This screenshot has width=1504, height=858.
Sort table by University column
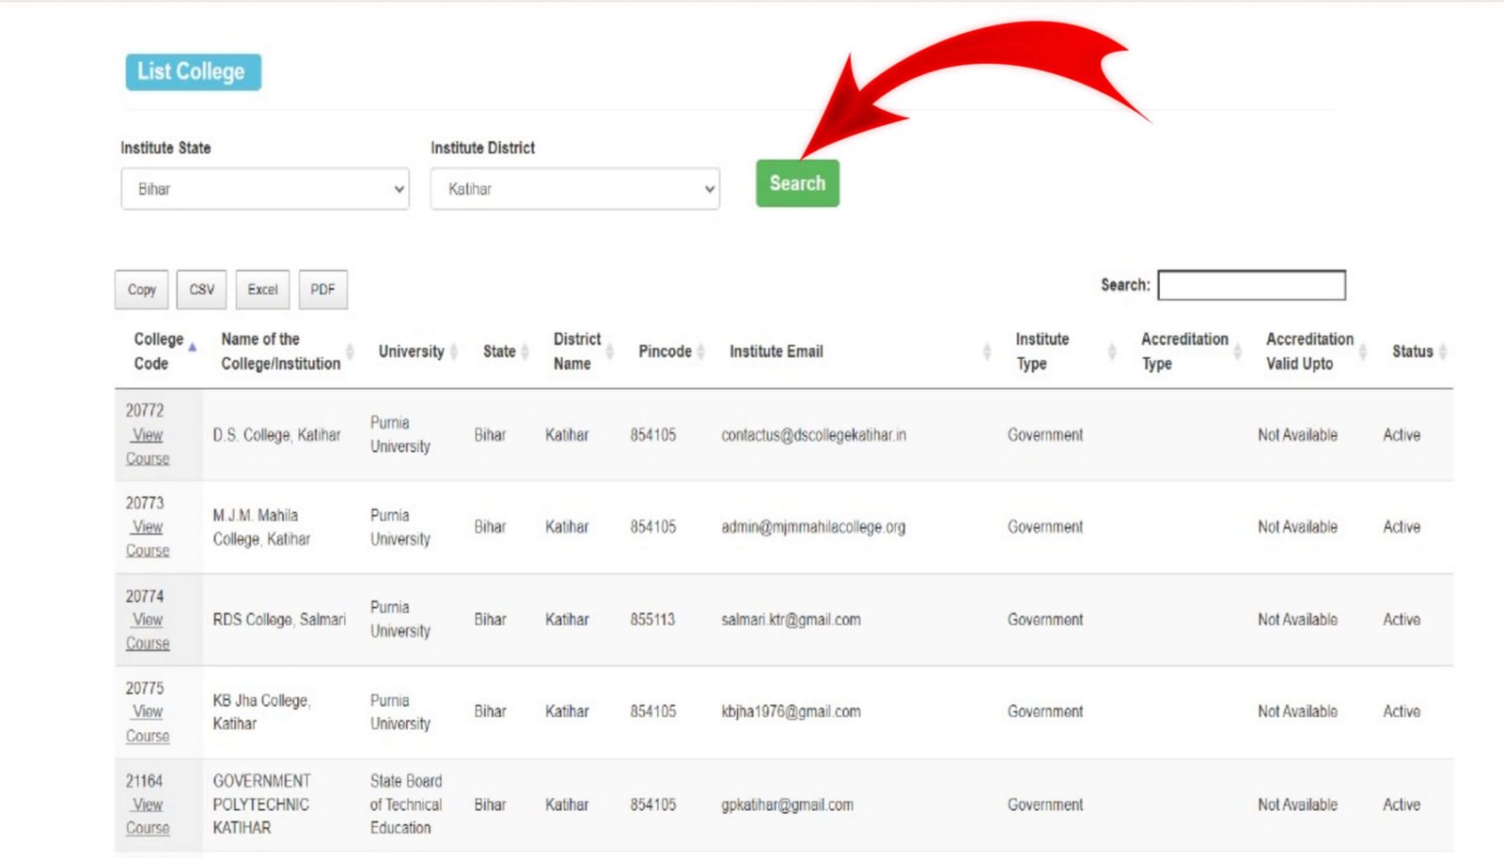[x=411, y=351]
